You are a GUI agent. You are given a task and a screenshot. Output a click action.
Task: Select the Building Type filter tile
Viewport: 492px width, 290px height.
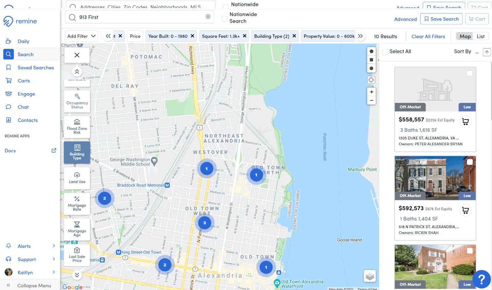pyautogui.click(x=77, y=152)
